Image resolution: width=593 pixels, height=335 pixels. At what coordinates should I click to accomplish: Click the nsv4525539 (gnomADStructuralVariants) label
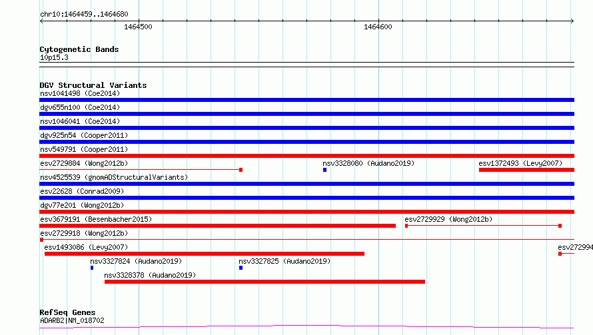(114, 177)
